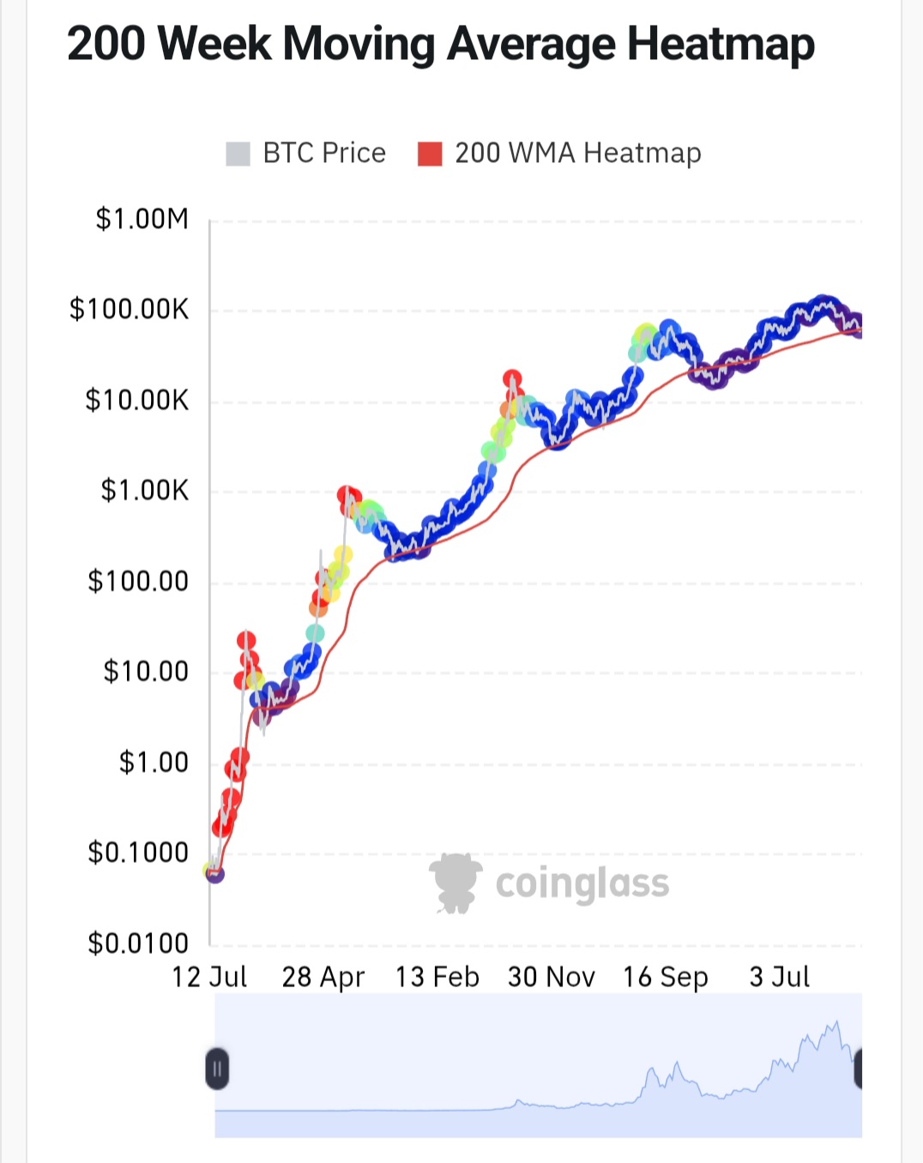Click the 16 Sep x-axis date label
The image size is (923, 1163).
[666, 977]
